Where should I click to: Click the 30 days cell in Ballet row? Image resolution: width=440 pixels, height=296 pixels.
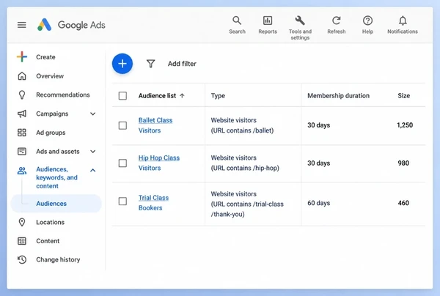point(319,125)
